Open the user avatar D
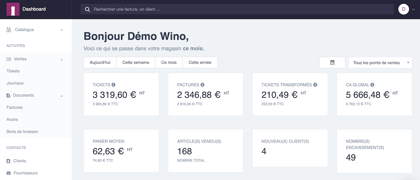The height and width of the screenshot is (180, 420). 403,9
